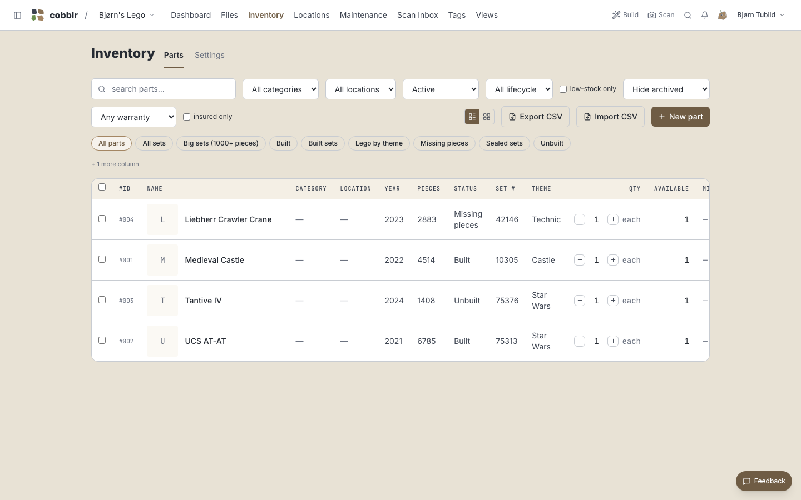Image resolution: width=801 pixels, height=500 pixels.
Task: Decrease quantity for Liebherr Crawler Crane
Action: coord(580,219)
